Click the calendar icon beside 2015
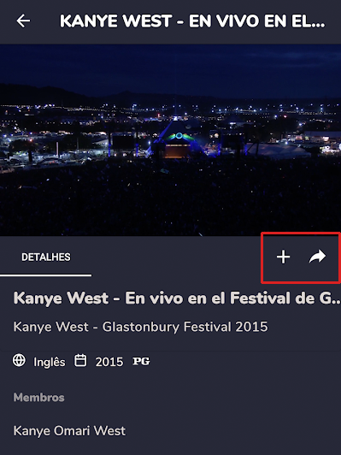 [80, 361]
